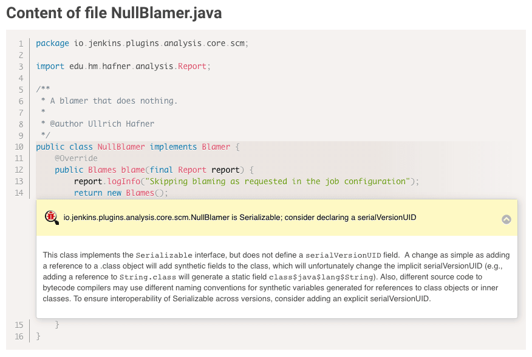The image size is (532, 357).
Task: Click 'return new Blames()' statement
Action: point(120,193)
